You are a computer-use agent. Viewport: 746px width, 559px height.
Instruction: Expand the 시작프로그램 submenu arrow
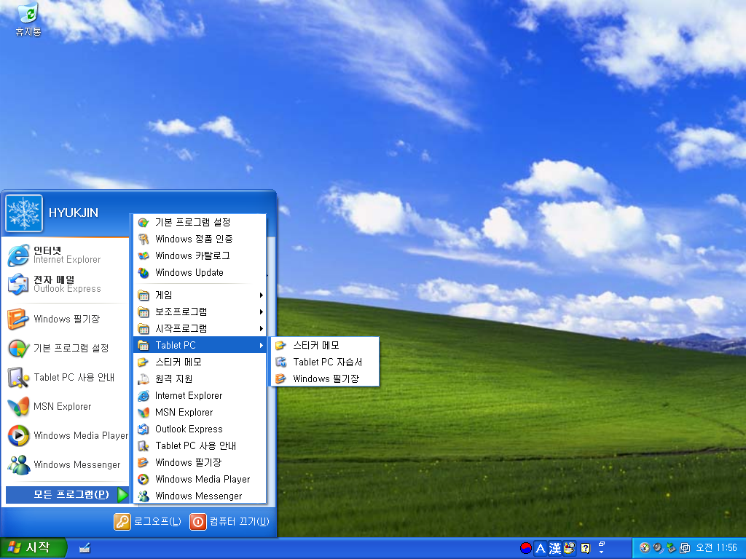[262, 328]
